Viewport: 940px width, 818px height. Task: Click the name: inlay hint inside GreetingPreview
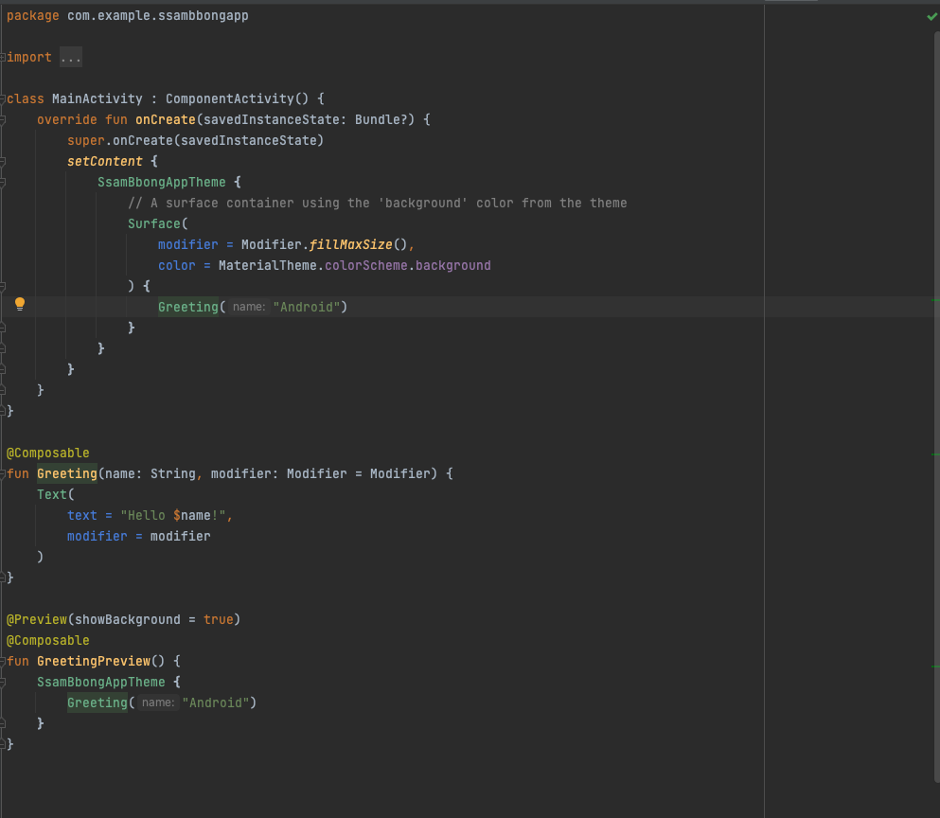(158, 702)
